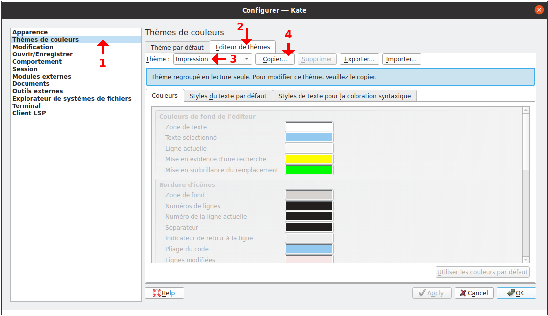This screenshot has width=548, height=316.
Task: Select Session in the sidebar list
Action: pos(76,69)
